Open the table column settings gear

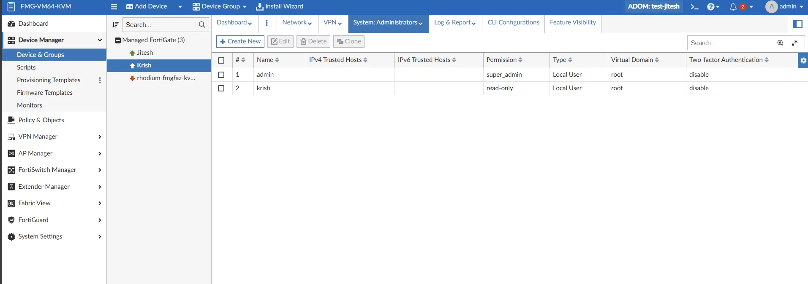803,60
